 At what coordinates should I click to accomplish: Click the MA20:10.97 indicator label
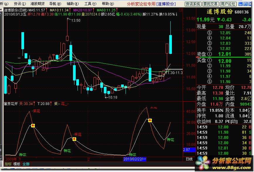83,10
